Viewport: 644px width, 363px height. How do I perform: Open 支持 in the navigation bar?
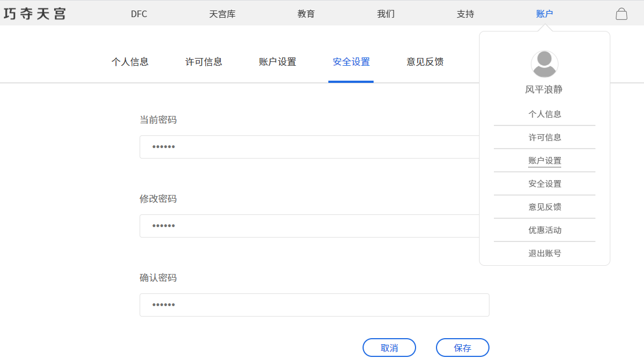point(465,14)
